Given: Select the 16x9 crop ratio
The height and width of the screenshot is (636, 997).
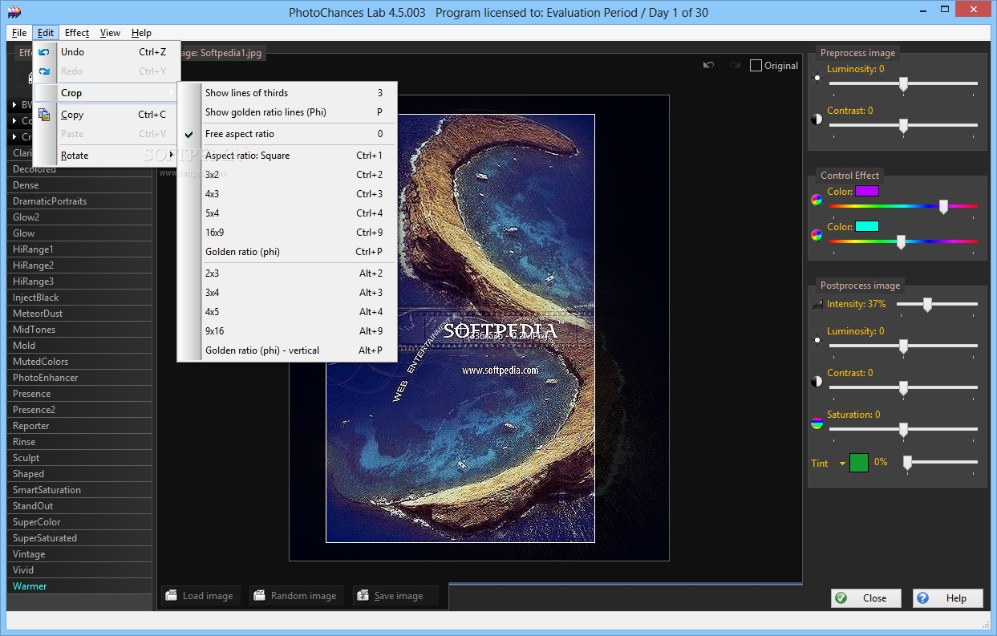Looking at the screenshot, I should click(x=287, y=233).
